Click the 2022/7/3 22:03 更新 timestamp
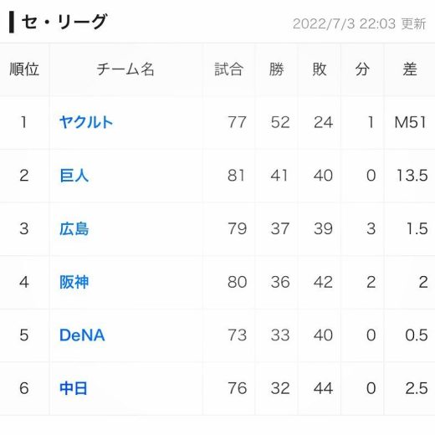Image resolution: width=435 pixels, height=435 pixels. 360,23
